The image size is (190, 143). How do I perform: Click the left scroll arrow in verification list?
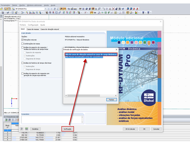[x=66, y=96]
